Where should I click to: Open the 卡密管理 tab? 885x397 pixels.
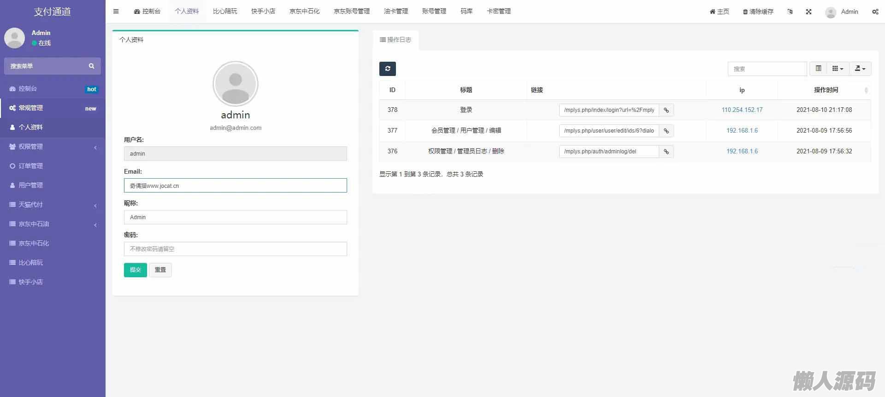[x=499, y=11]
